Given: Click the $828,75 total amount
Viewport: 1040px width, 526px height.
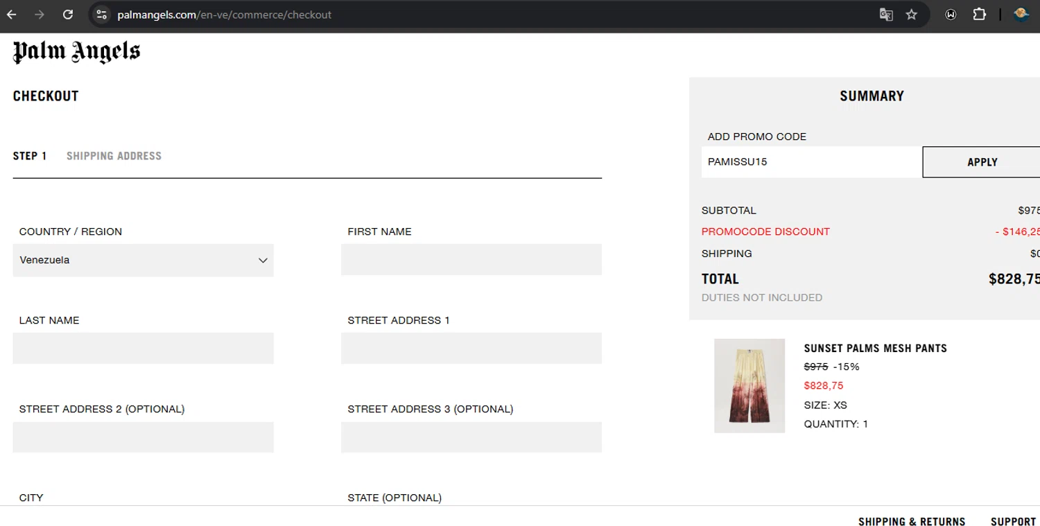Looking at the screenshot, I should click(1014, 279).
